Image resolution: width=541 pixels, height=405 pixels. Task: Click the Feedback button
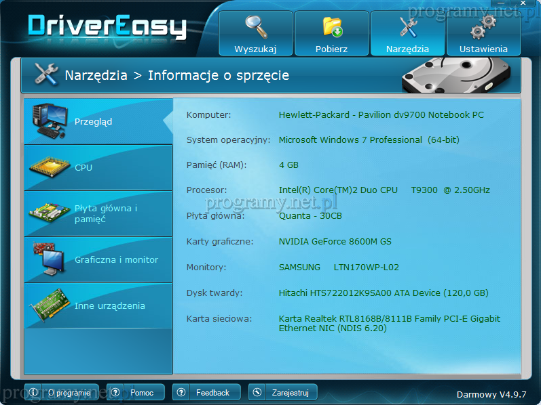(206, 392)
